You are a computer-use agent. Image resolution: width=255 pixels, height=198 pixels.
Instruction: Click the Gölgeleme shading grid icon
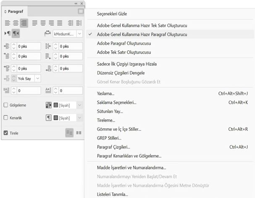[48, 105]
